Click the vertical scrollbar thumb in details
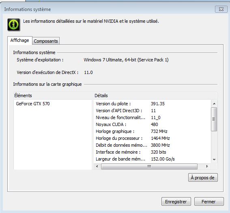Viewport: 230px width, 213px height. (214, 119)
